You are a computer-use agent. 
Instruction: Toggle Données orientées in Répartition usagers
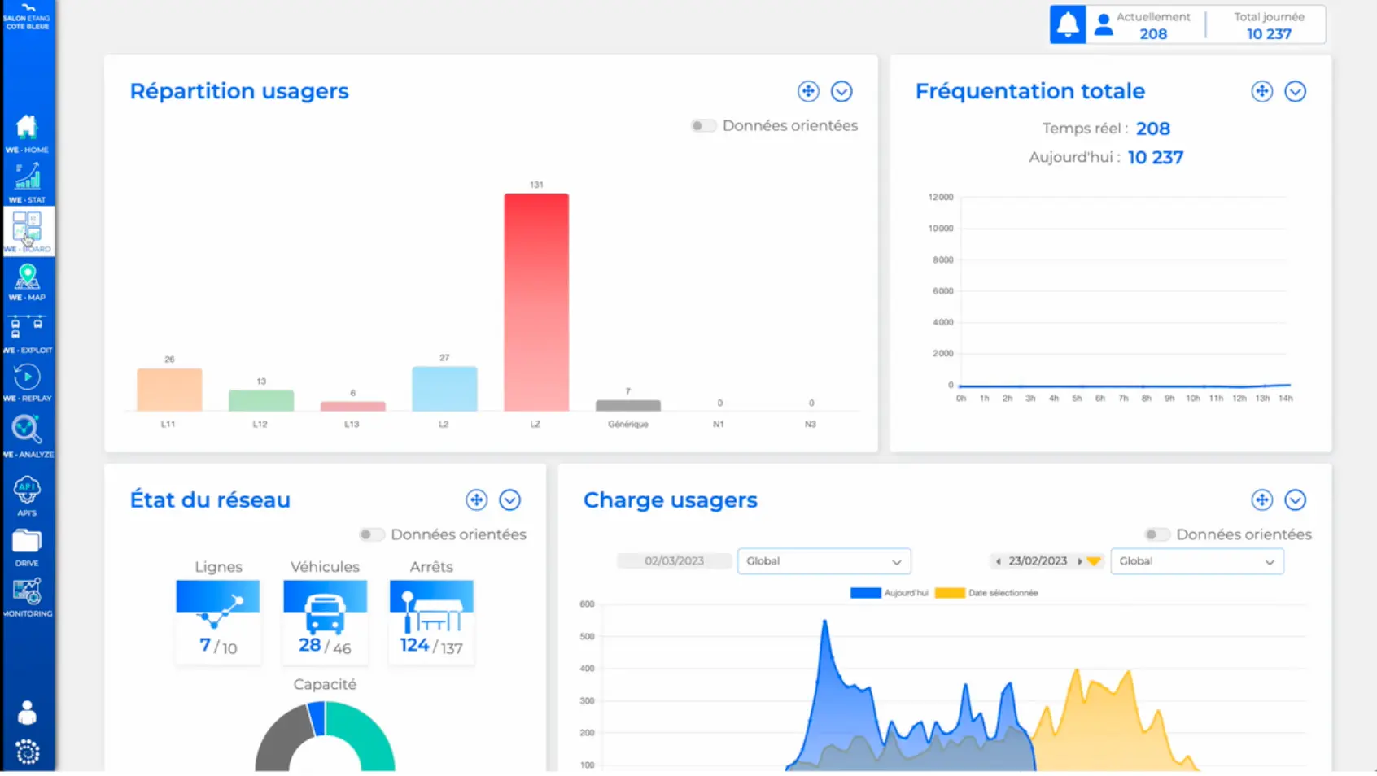703,125
